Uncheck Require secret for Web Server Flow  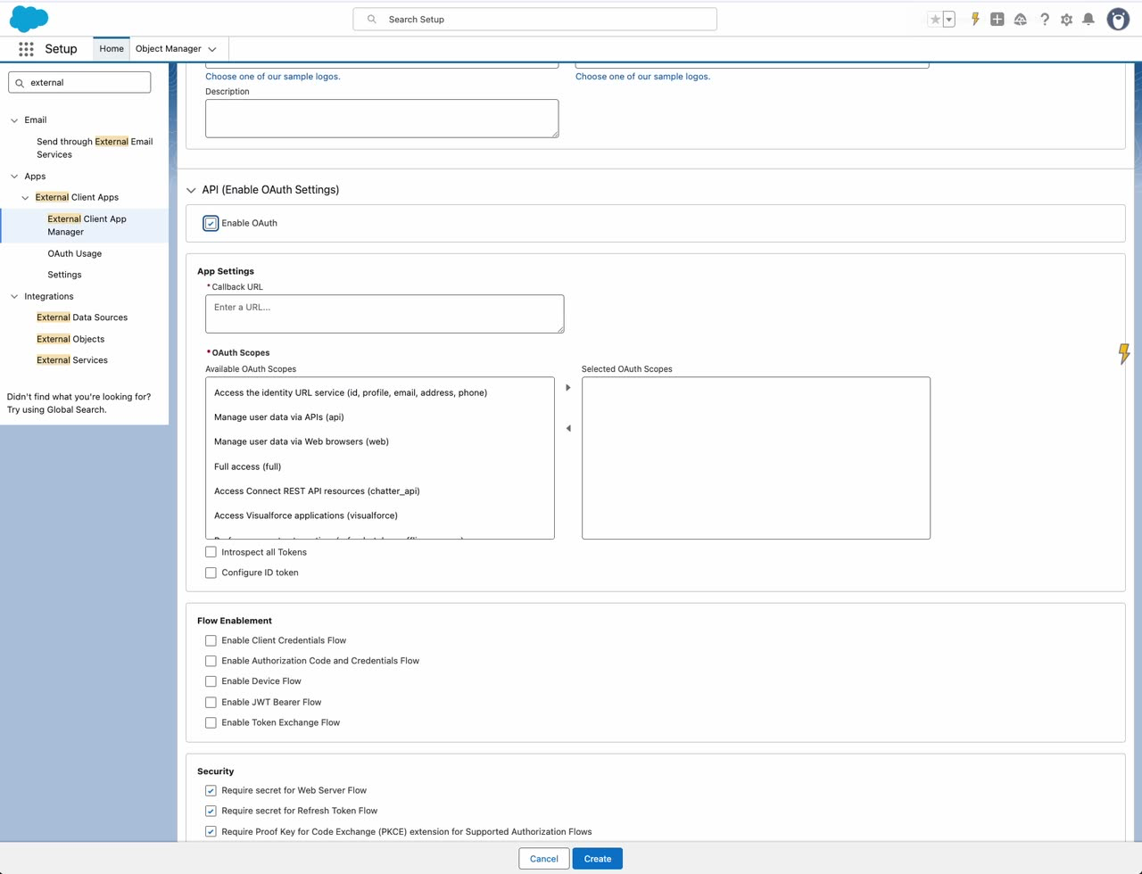(x=211, y=790)
